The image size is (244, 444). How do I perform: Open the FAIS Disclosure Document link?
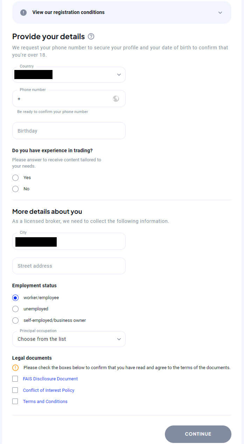click(50, 379)
